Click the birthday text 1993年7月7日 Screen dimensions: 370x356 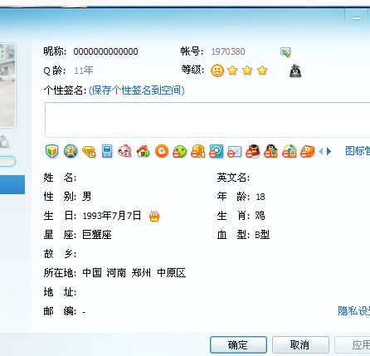coord(112,216)
